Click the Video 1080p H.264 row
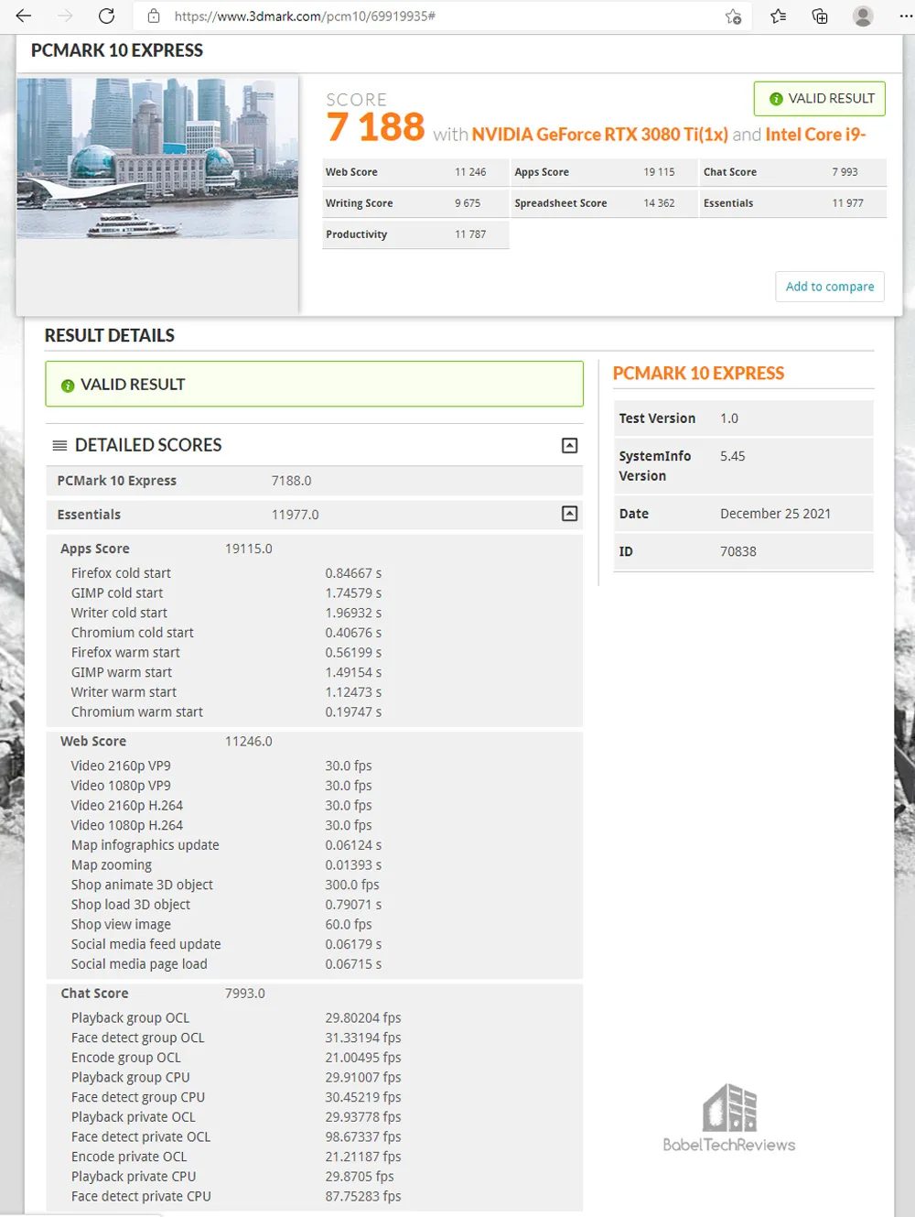Image resolution: width=915 pixels, height=1217 pixels. coord(315,825)
